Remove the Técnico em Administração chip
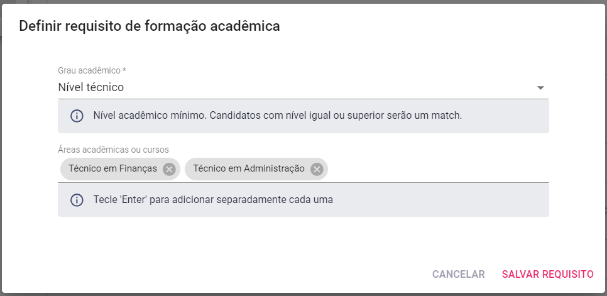This screenshot has width=607, height=296. [x=317, y=169]
